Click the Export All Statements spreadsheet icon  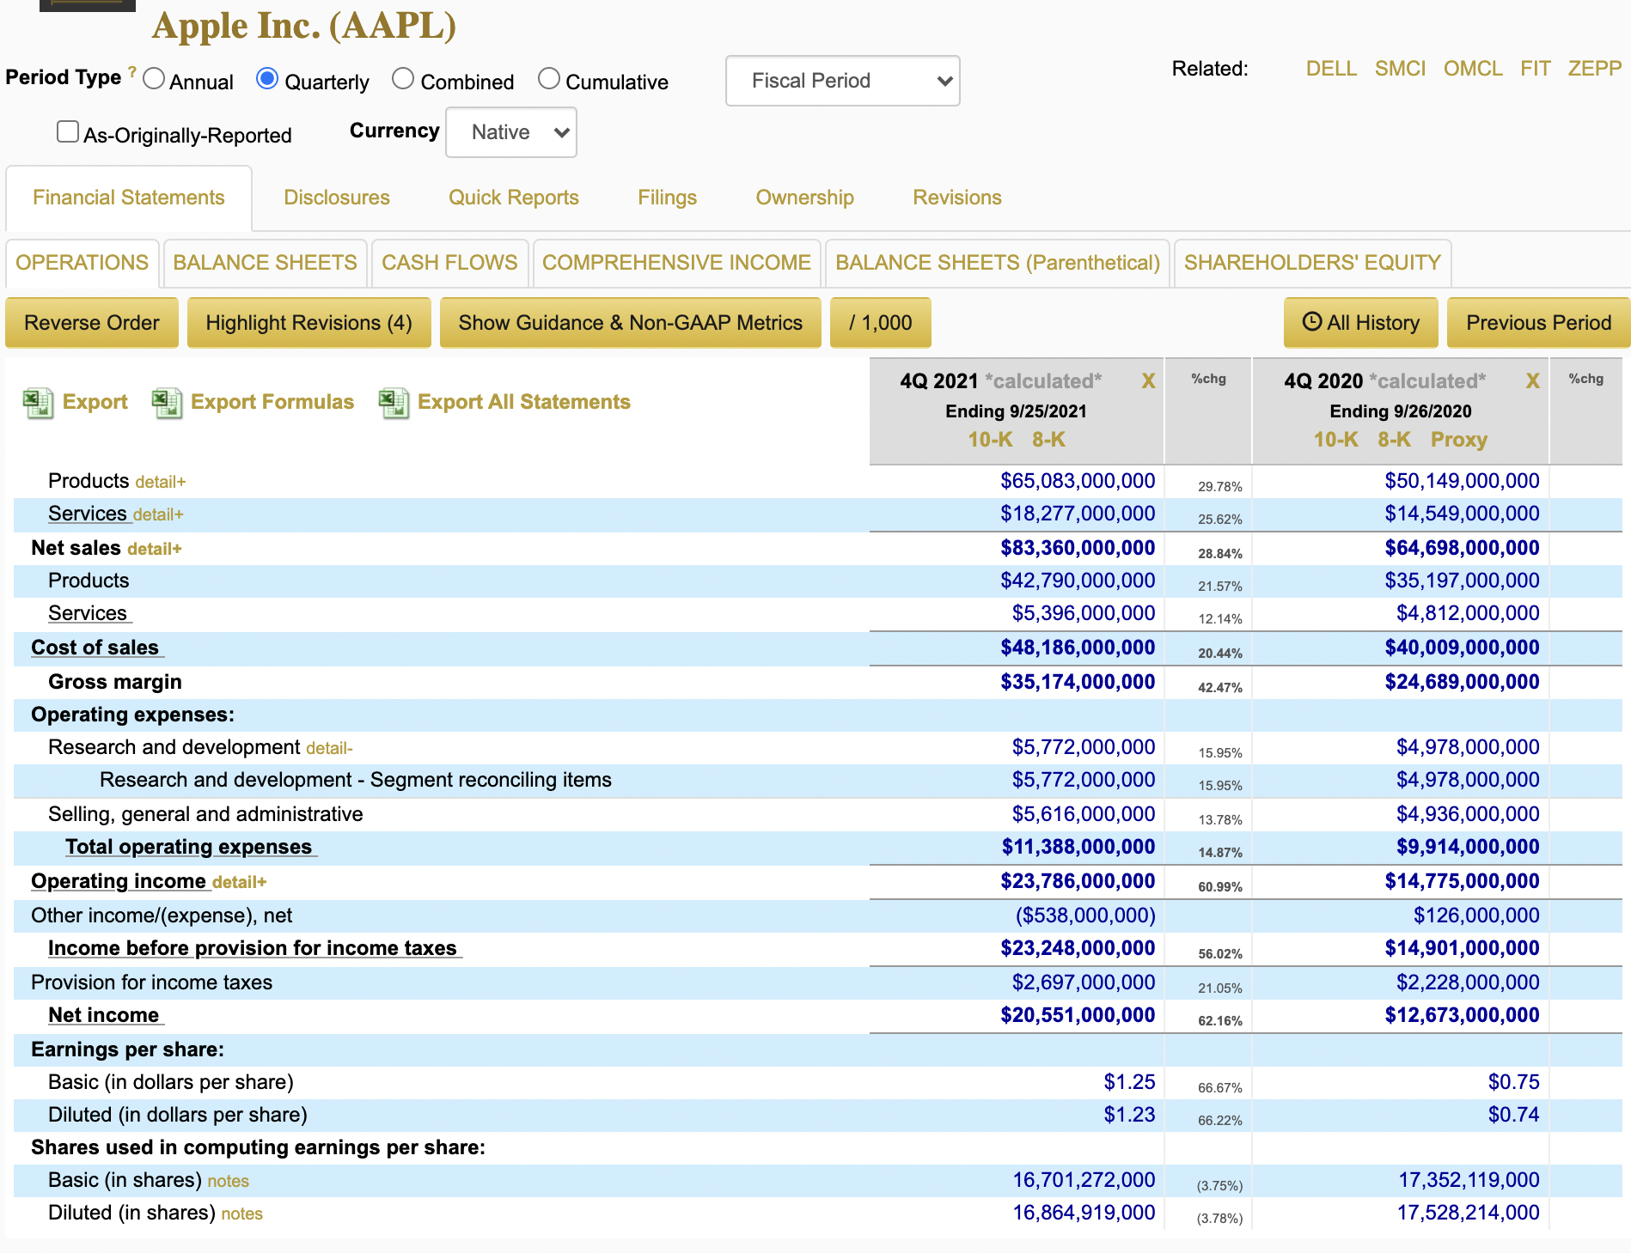(x=394, y=402)
